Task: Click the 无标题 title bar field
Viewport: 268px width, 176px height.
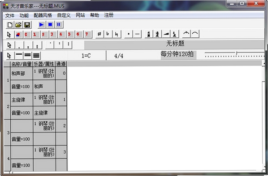Action: 174,44
